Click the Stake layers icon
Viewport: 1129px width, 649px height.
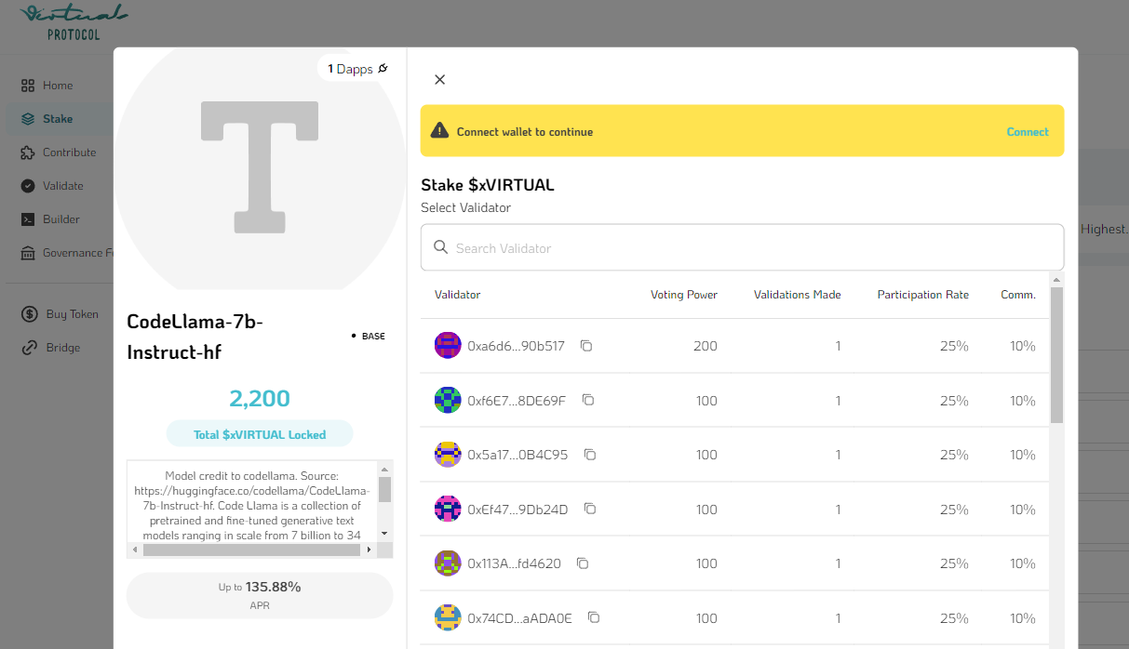coord(28,119)
